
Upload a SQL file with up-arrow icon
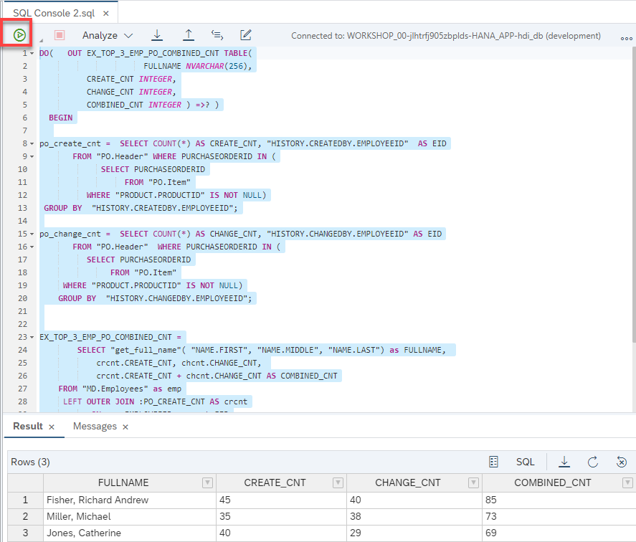click(188, 35)
